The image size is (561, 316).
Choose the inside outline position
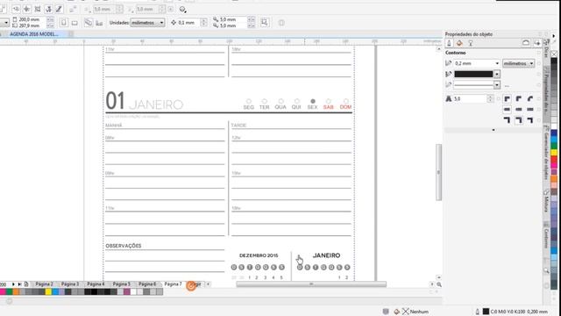tap(530, 120)
